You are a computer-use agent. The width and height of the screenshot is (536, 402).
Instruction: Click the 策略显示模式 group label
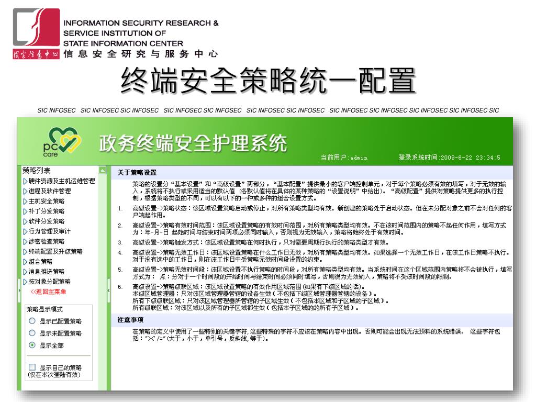pyautogui.click(x=44, y=309)
